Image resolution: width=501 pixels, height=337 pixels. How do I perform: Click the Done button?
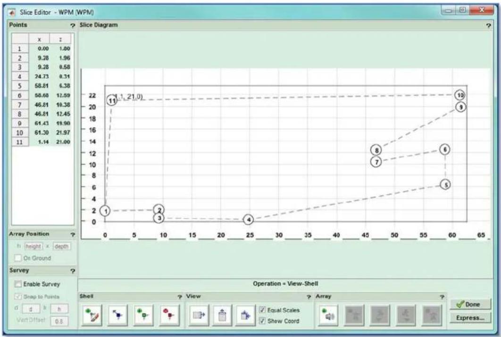pos(470,304)
